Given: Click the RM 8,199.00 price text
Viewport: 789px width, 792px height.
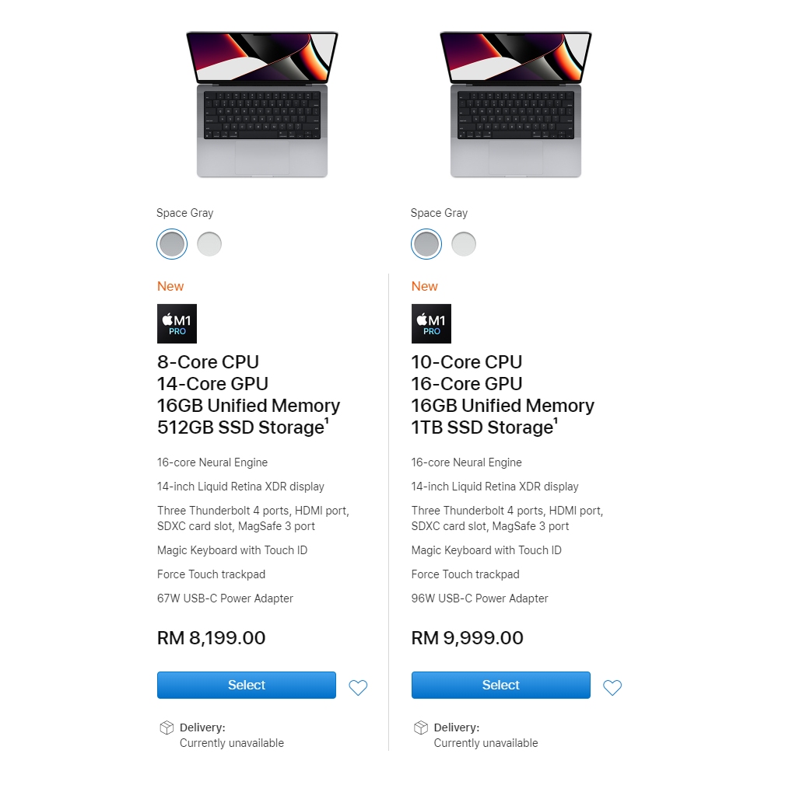Looking at the screenshot, I should coord(212,638).
